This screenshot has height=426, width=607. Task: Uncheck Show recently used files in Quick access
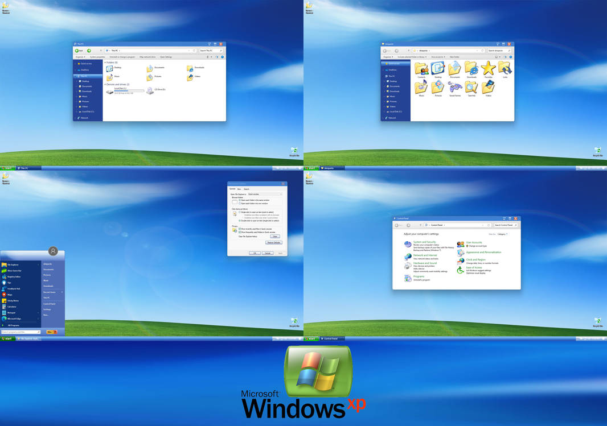(241, 229)
